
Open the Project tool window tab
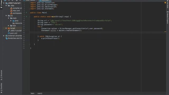1,4
